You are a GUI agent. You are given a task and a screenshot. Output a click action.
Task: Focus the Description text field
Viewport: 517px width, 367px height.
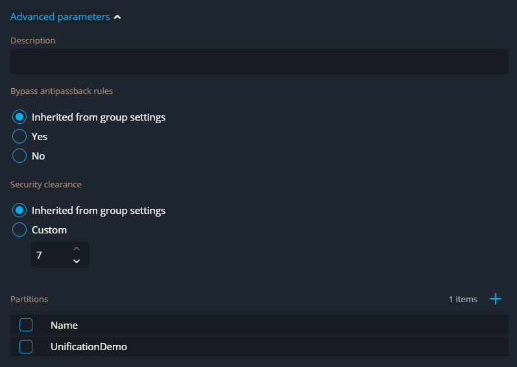point(259,62)
